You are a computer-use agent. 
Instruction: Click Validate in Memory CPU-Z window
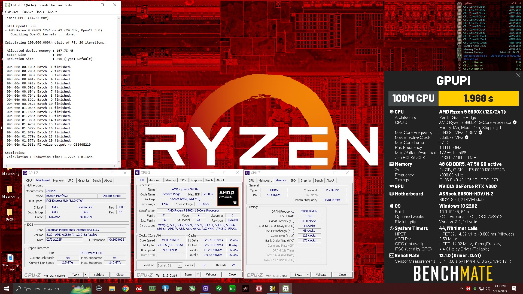321,275
